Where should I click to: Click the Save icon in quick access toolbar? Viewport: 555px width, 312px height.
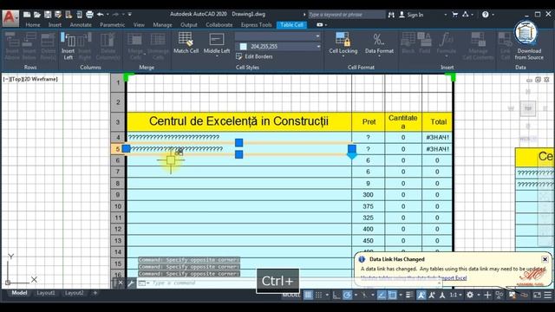click(x=48, y=15)
